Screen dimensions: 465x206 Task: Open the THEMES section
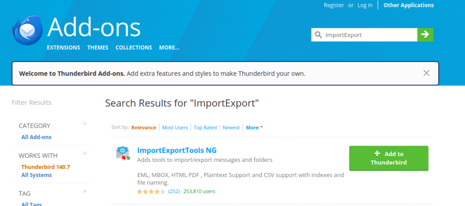click(x=98, y=47)
